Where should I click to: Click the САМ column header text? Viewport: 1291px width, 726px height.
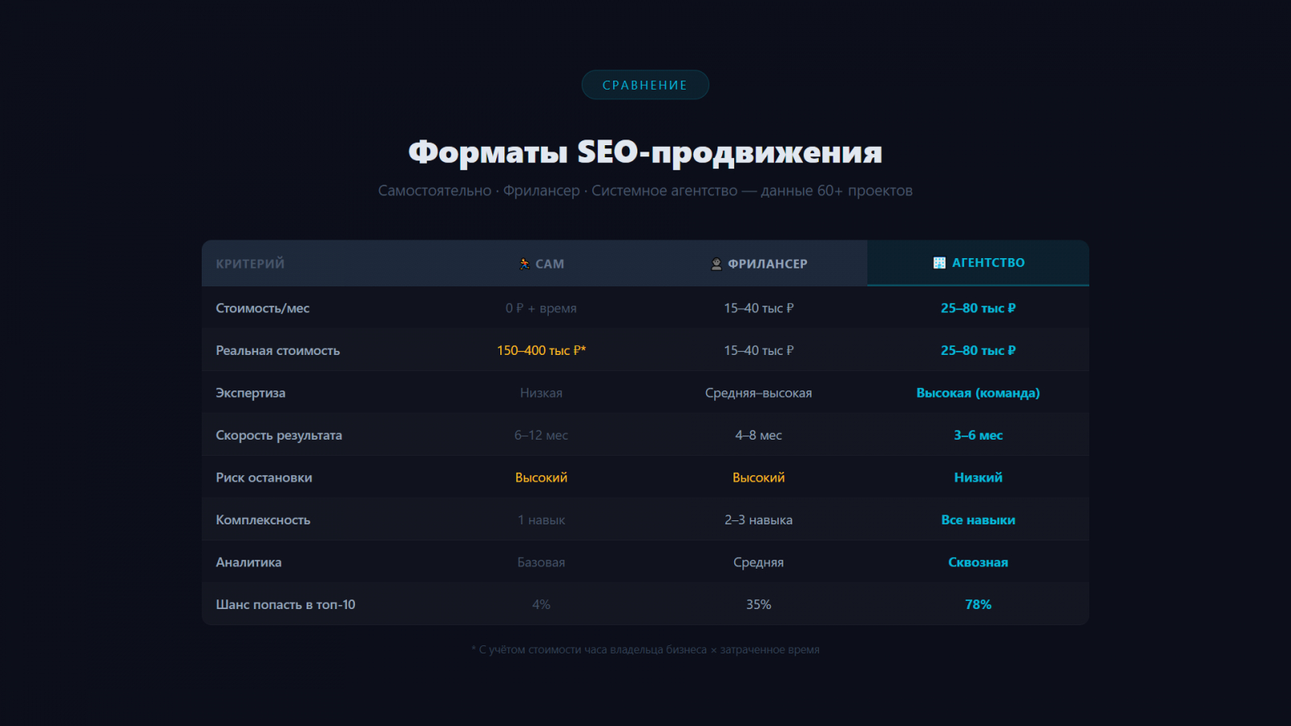click(x=549, y=264)
